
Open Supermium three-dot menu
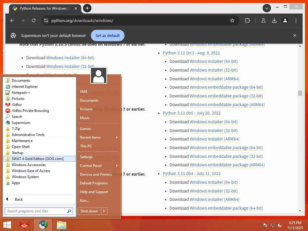tap(296, 20)
